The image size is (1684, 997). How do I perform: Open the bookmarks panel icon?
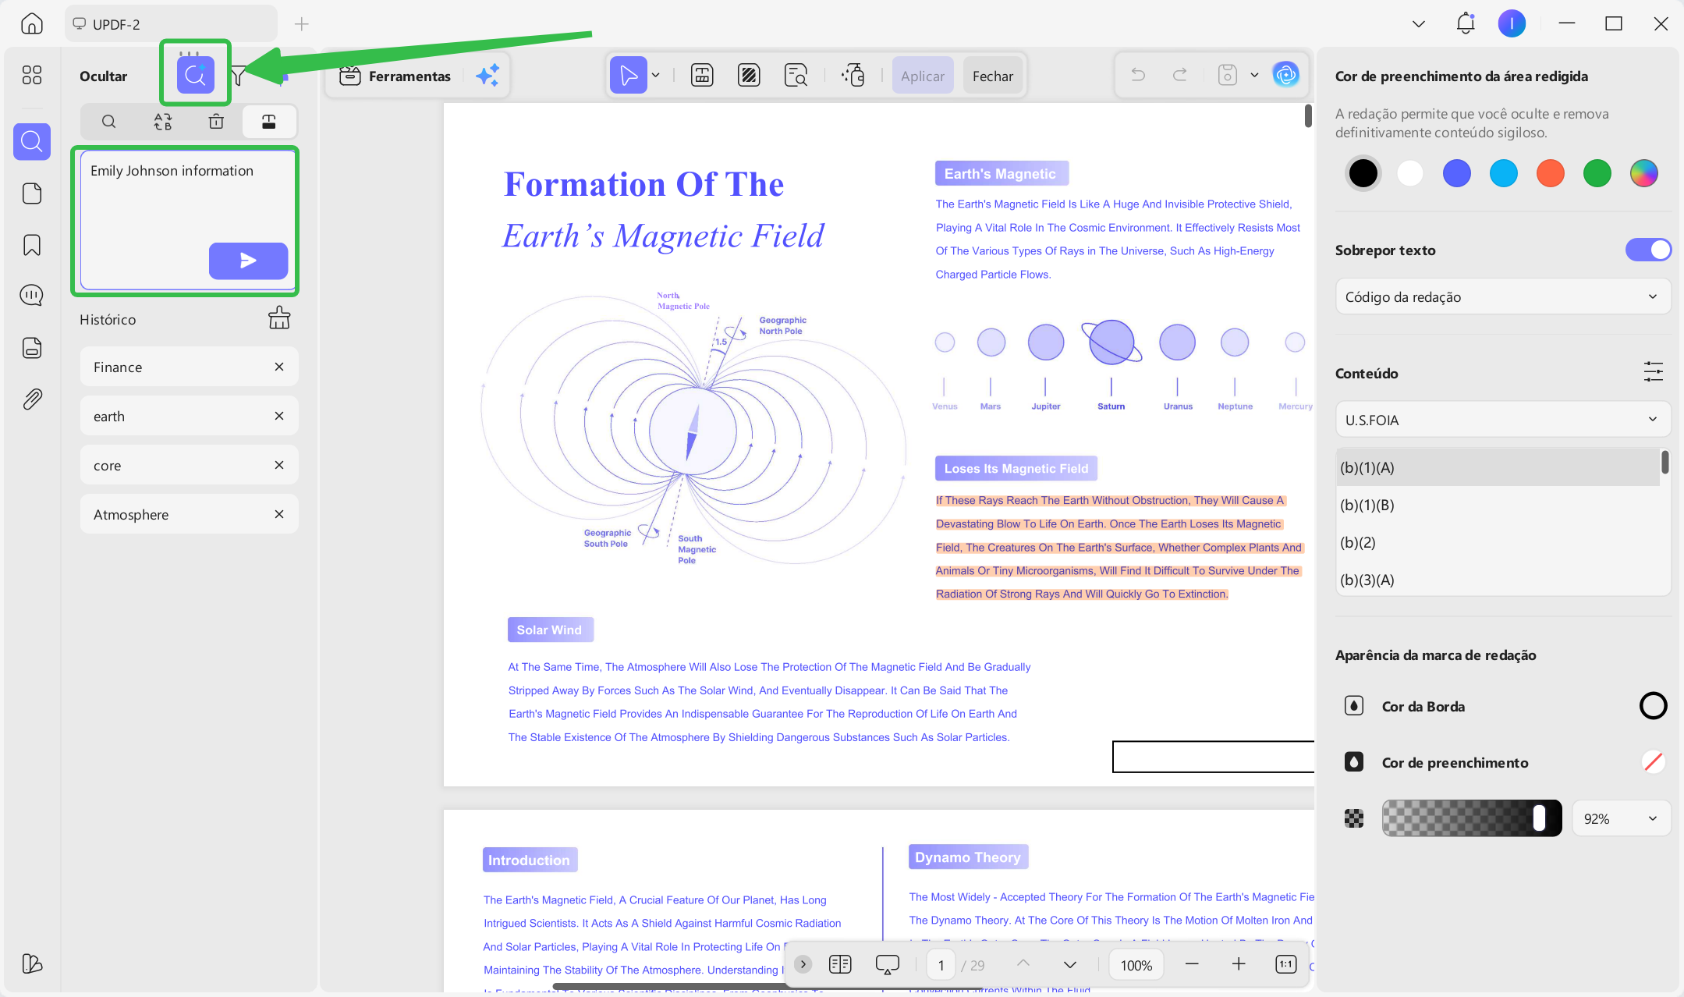(32, 245)
